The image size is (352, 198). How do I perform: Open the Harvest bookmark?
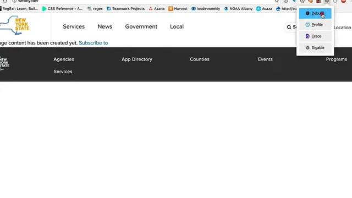coord(178,9)
